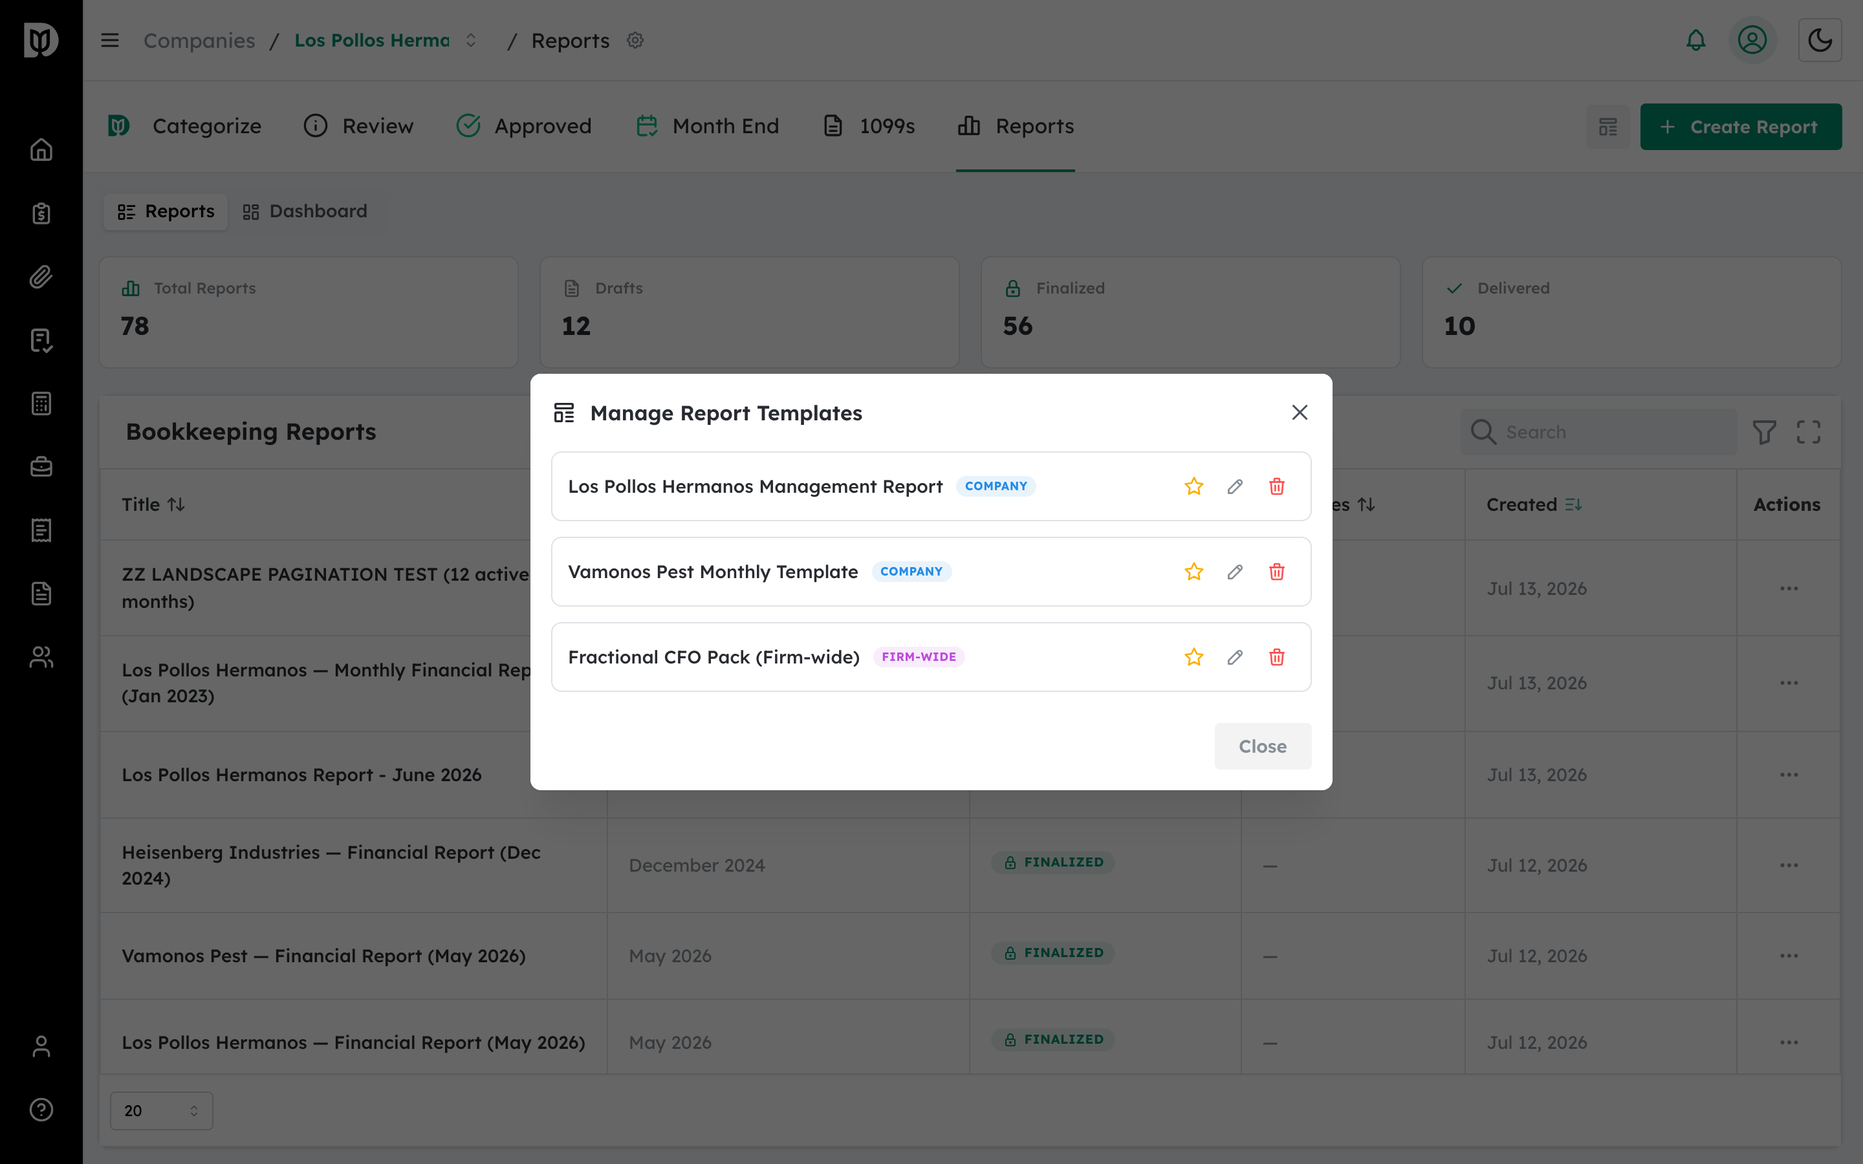This screenshot has width=1863, height=1164.
Task: Select the Reports main tab
Action: (x=1016, y=126)
